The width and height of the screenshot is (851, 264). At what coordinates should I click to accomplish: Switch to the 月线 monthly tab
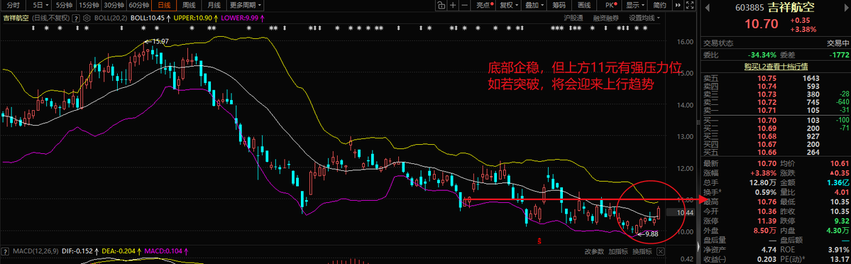(214, 5)
